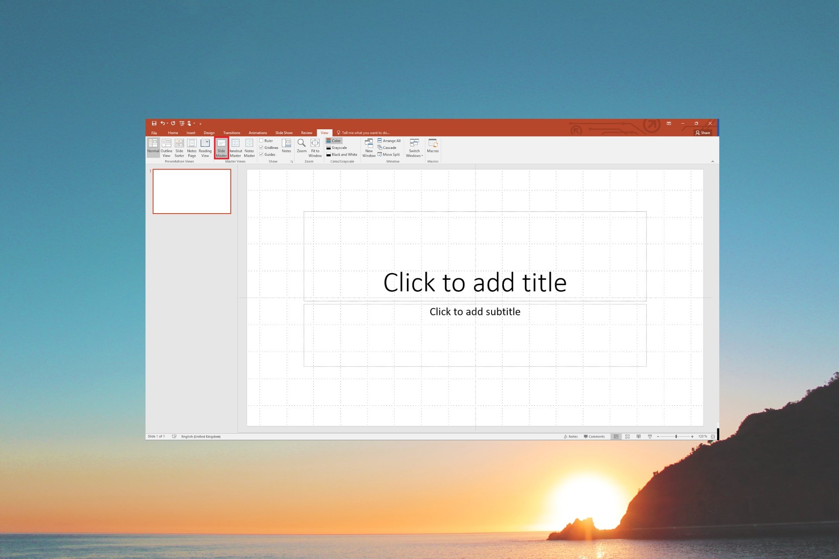Undo the last action
Image resolution: width=839 pixels, height=559 pixels.
pos(163,124)
